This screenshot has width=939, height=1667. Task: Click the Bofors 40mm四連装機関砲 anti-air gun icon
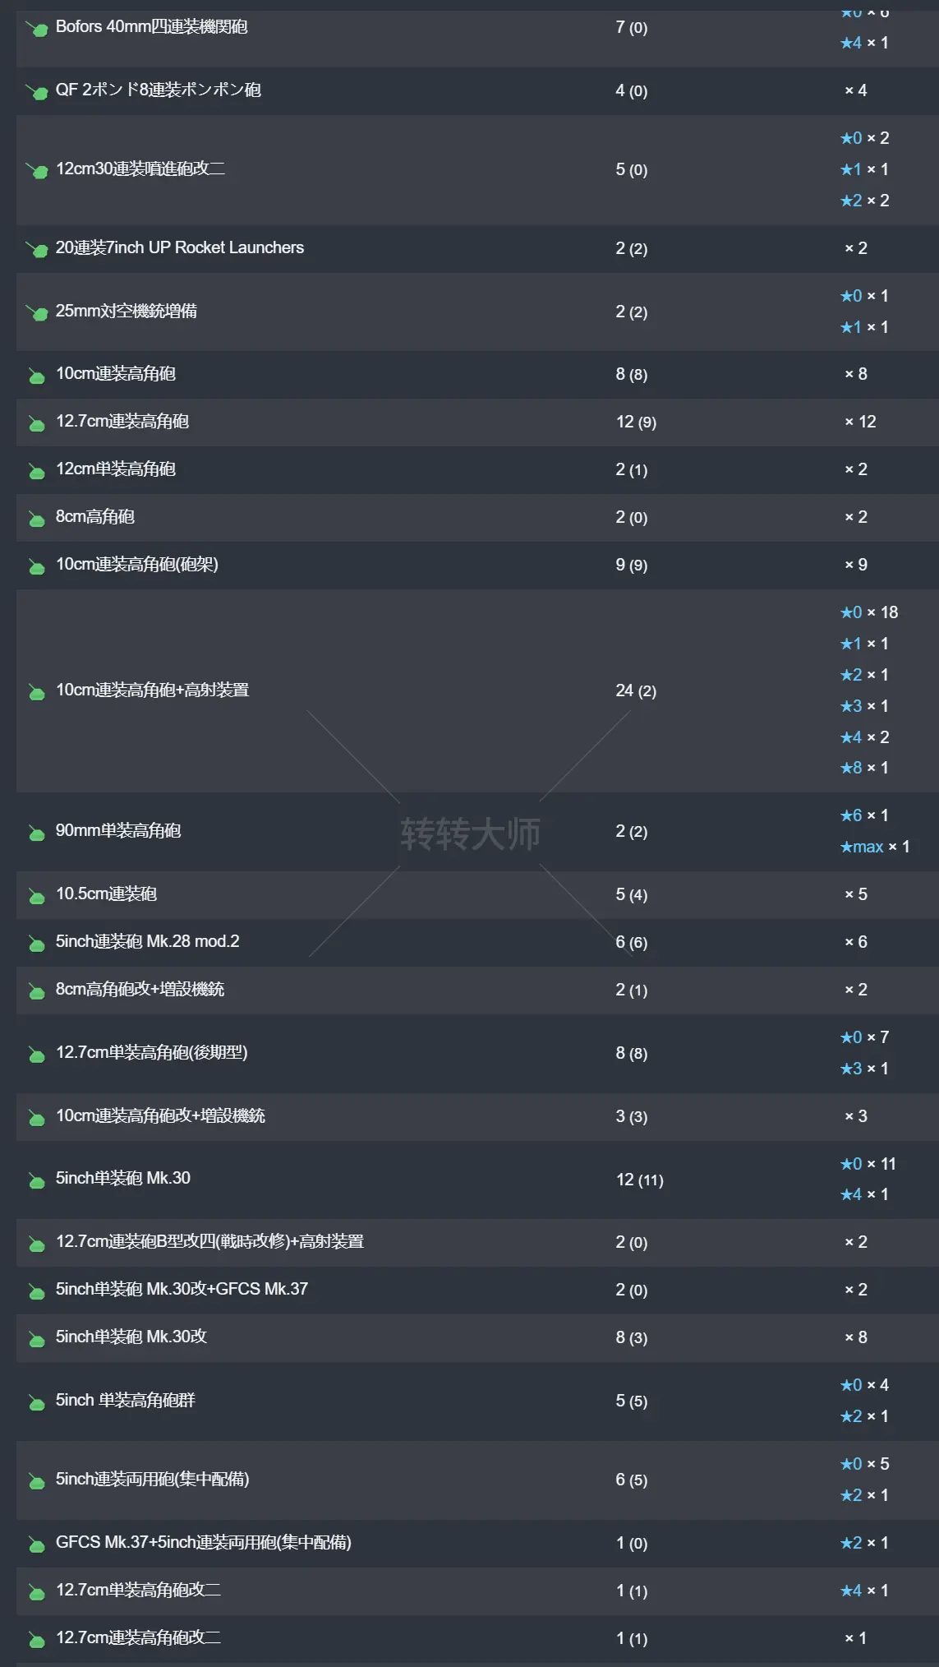pyautogui.click(x=37, y=29)
